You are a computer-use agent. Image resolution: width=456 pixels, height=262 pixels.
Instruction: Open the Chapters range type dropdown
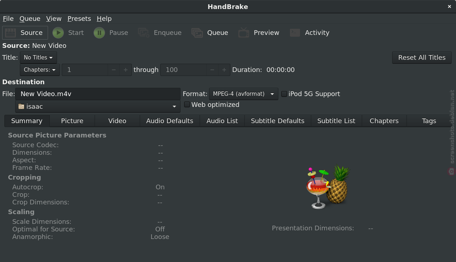40,70
